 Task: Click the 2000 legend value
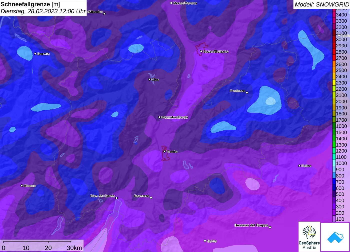[341, 101]
